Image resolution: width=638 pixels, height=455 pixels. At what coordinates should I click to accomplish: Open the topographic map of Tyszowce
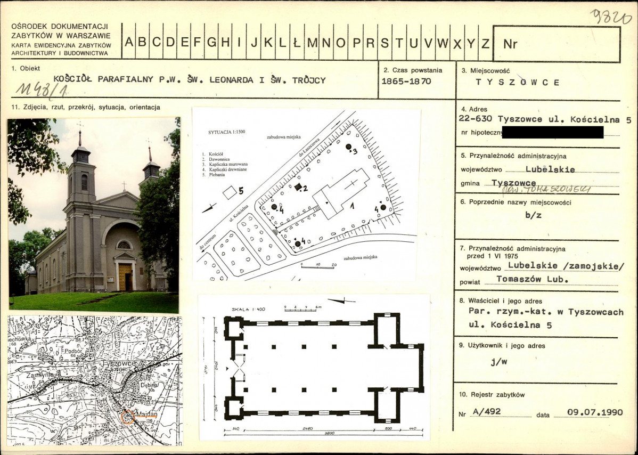(x=95, y=380)
